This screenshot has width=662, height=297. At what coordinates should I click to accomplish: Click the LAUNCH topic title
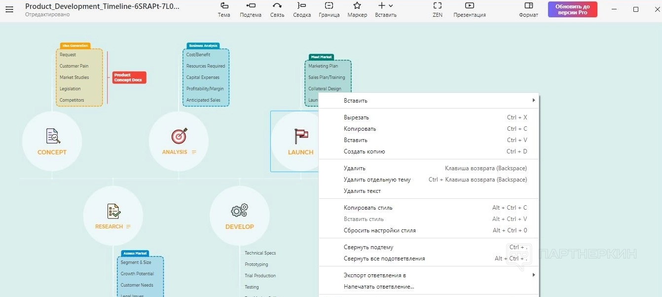tap(301, 152)
